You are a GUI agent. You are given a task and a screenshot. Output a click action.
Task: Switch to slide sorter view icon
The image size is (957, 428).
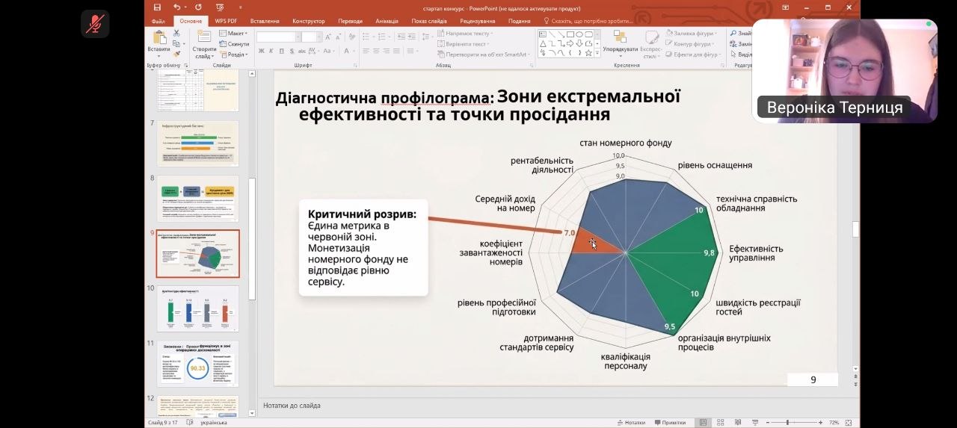(x=718, y=423)
